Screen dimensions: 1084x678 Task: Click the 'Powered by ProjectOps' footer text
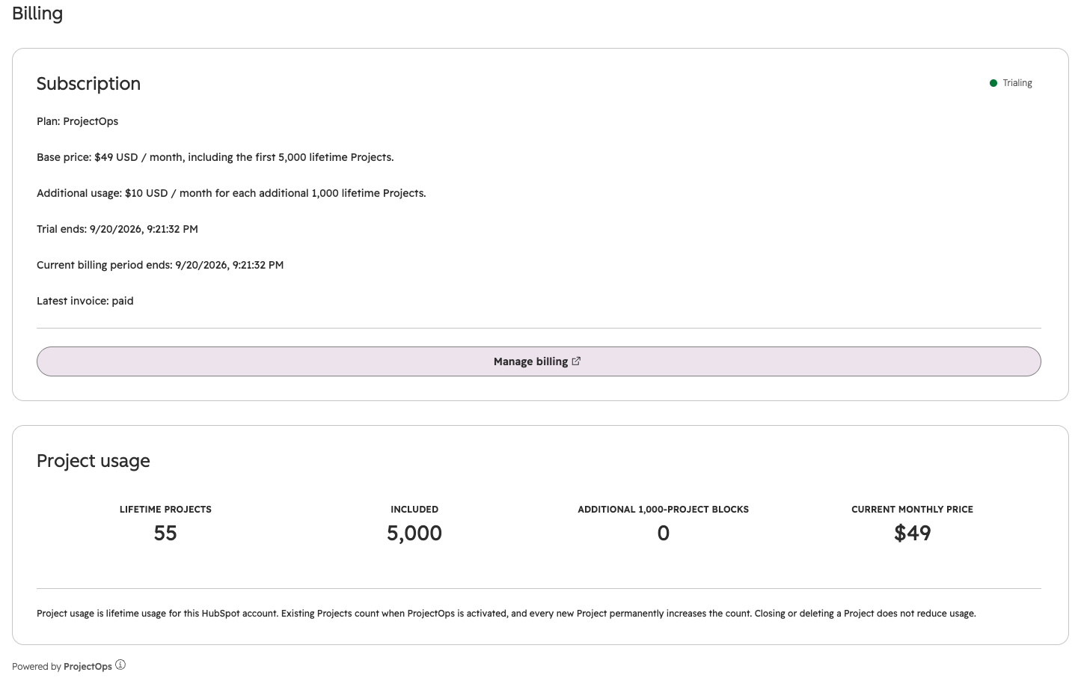click(62, 666)
